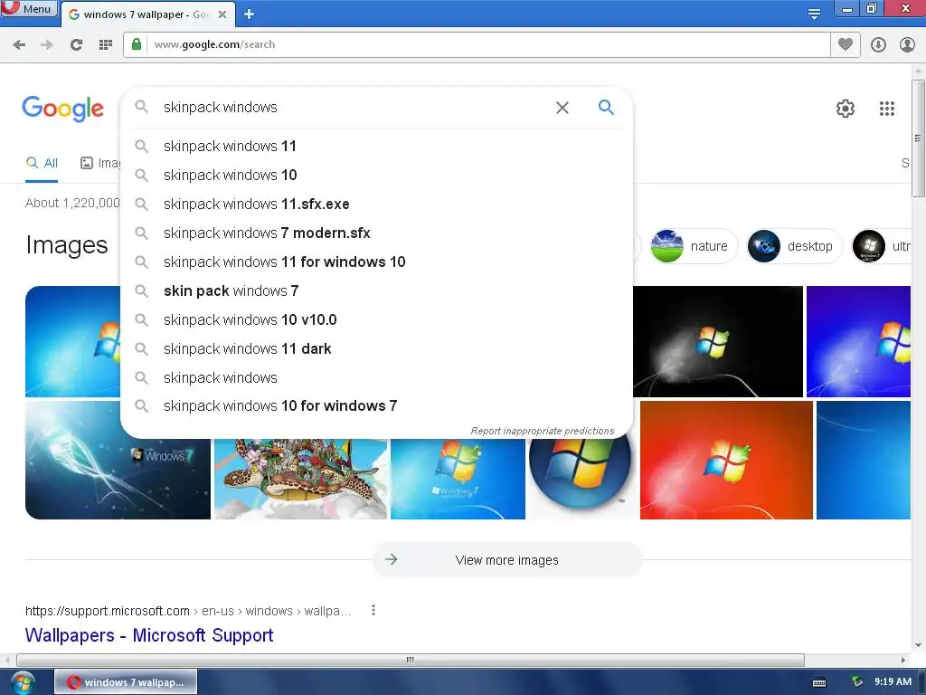The height and width of the screenshot is (695, 926).
Task: Open black Windows 7 wallpaper thumbnail
Action: (717, 341)
